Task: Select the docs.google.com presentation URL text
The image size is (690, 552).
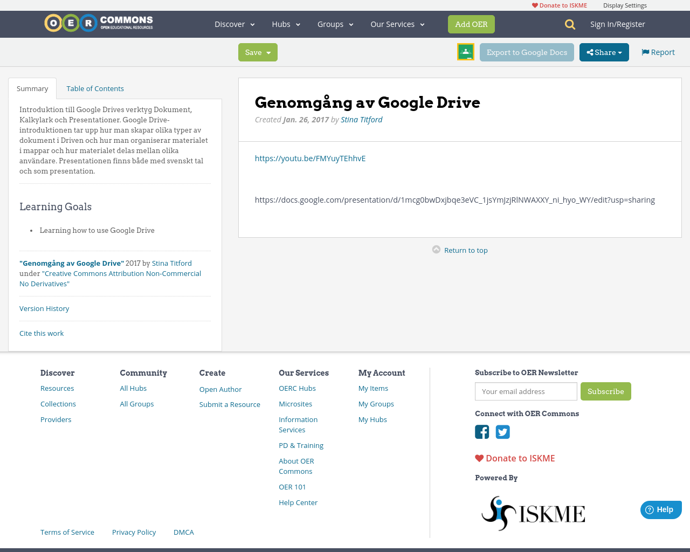Action: [x=455, y=199]
